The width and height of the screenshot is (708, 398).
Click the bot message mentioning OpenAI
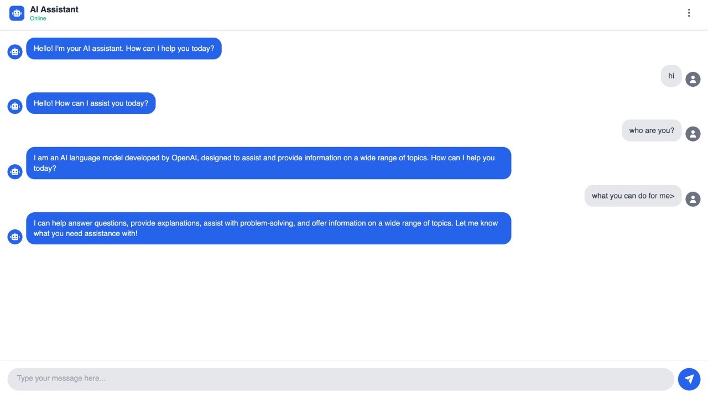(x=268, y=163)
